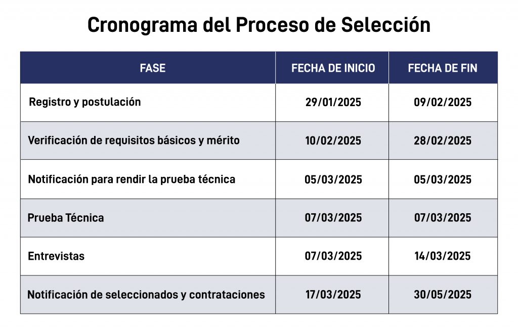
Task: Select Notificación para rendir la prueba técnica
Action: [132, 179]
